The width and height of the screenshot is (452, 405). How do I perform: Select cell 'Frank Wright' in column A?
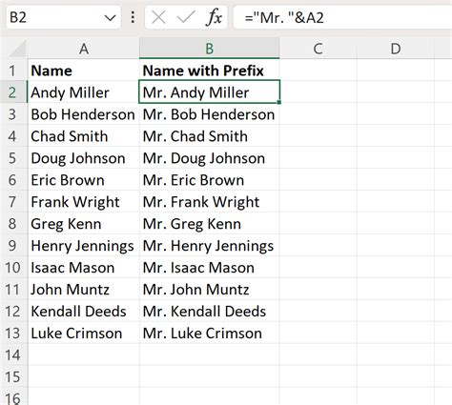[84, 202]
